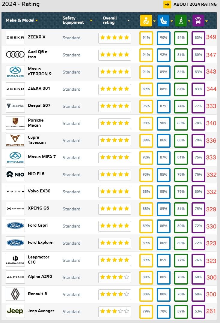Screen dimensions: 220x323
Task: Sort by Make & Model dropdown arrow
Action: tap(37, 20)
